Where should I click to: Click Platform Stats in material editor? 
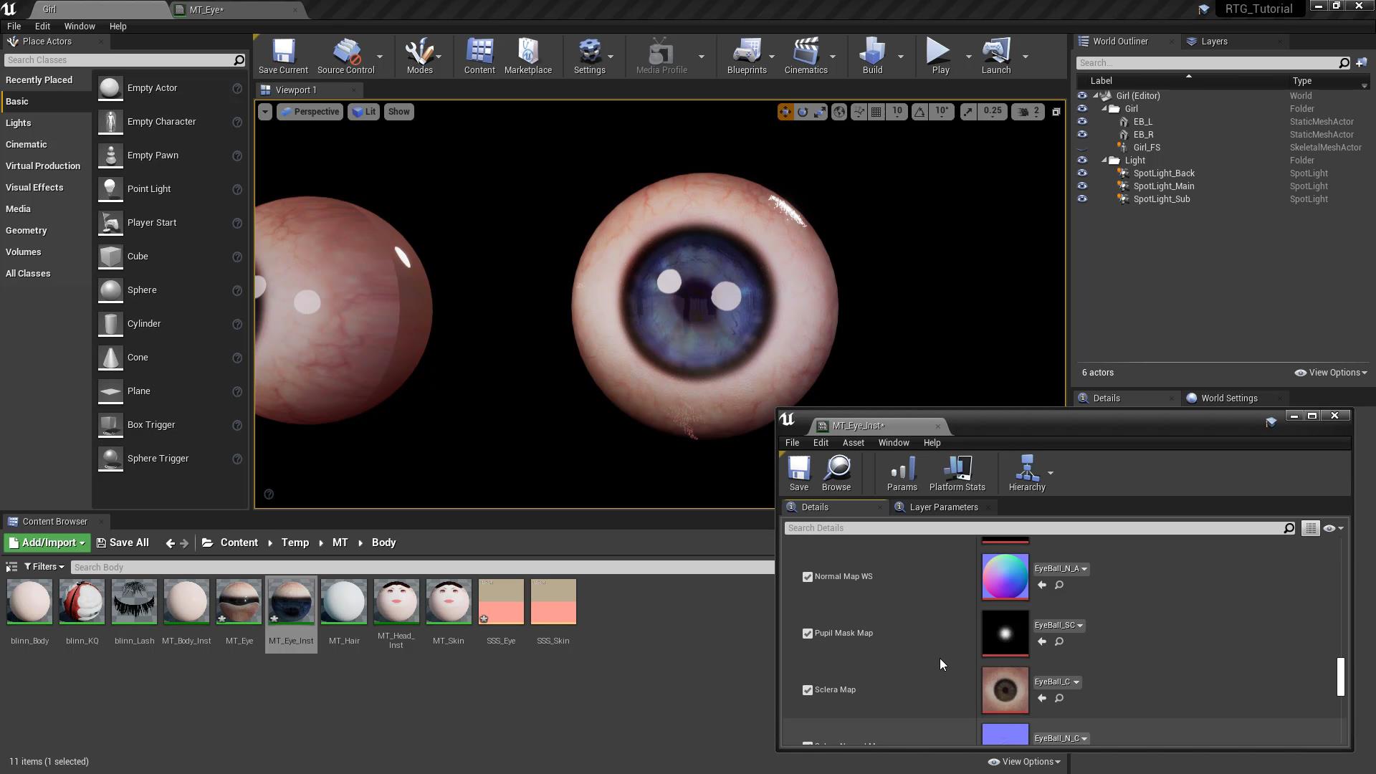point(957,474)
